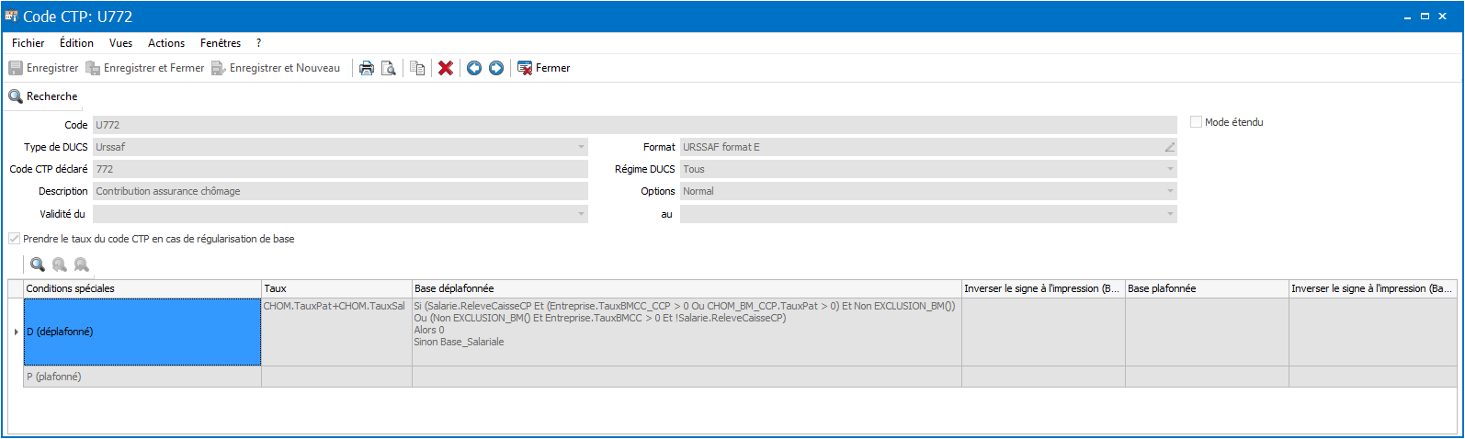Click the copy record icon
The image size is (1465, 439).
click(x=417, y=68)
